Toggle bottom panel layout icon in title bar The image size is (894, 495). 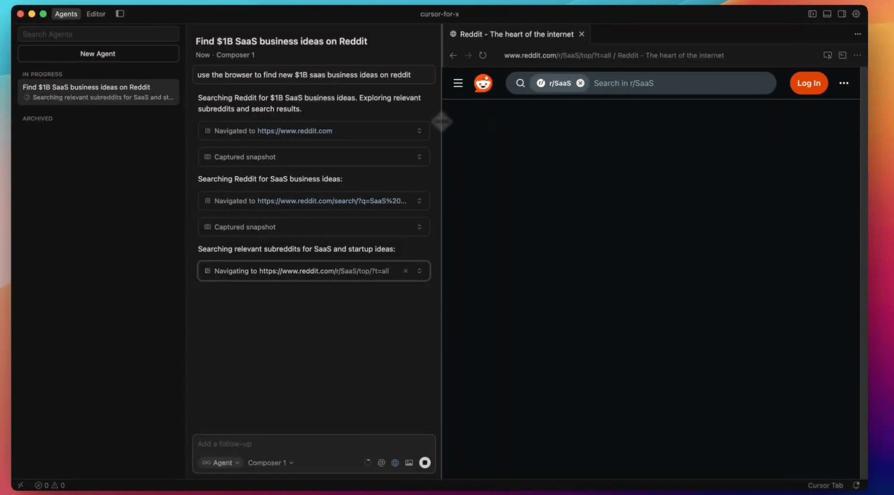[827, 14]
